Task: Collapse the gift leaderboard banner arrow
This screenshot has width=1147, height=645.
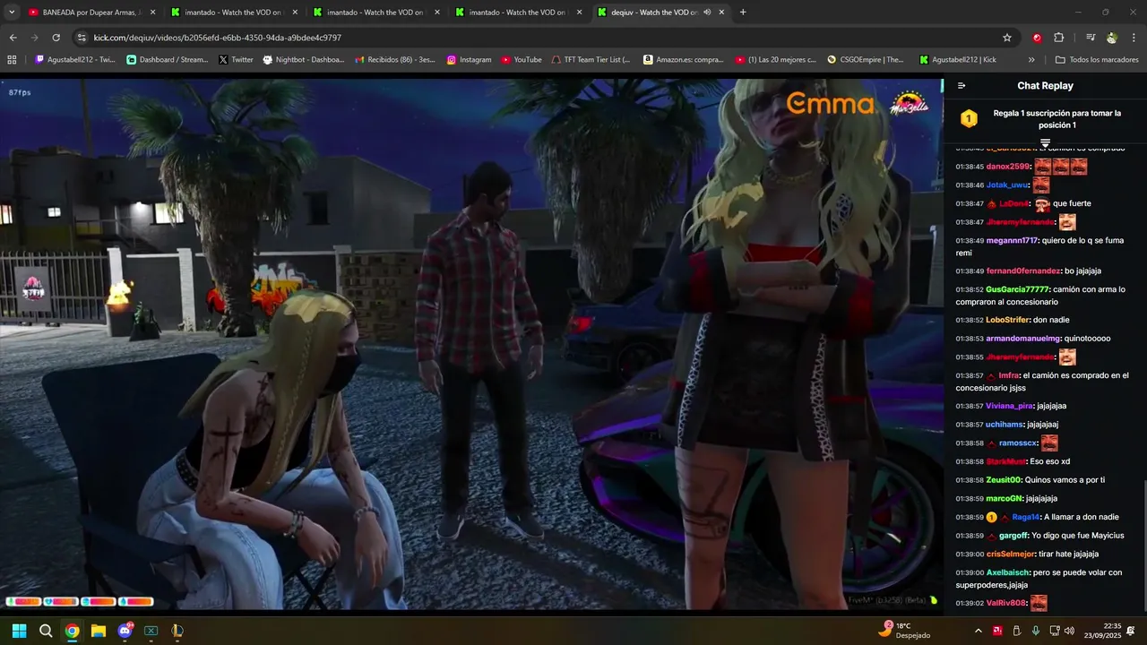Action: (x=1045, y=143)
